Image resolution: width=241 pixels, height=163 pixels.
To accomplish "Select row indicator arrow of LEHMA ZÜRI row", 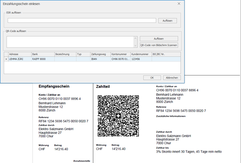I will tap(6, 59).
